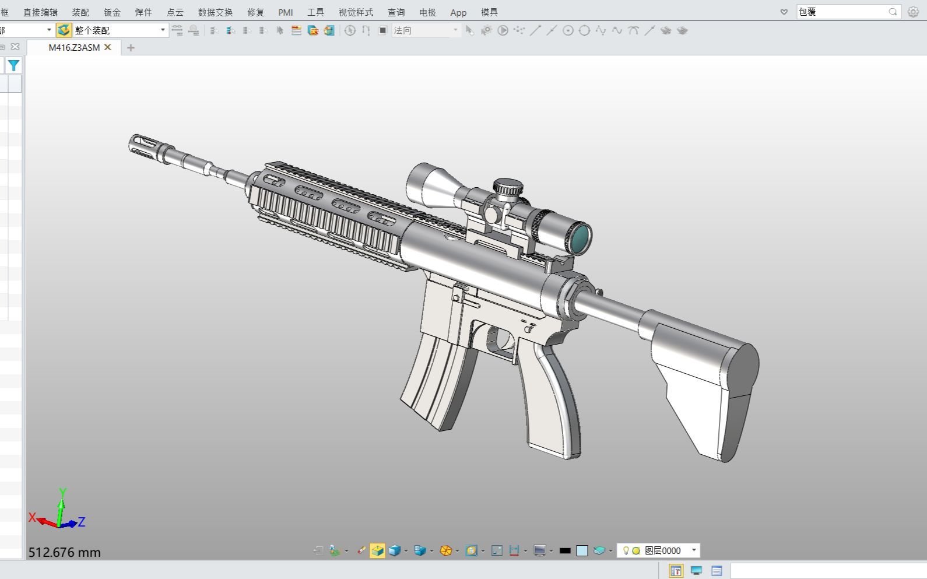Open the App menu
Image resolution: width=927 pixels, height=579 pixels.
click(x=458, y=12)
